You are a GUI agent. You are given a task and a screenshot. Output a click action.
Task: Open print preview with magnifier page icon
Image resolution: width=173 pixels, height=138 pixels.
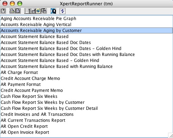pos(18,11)
